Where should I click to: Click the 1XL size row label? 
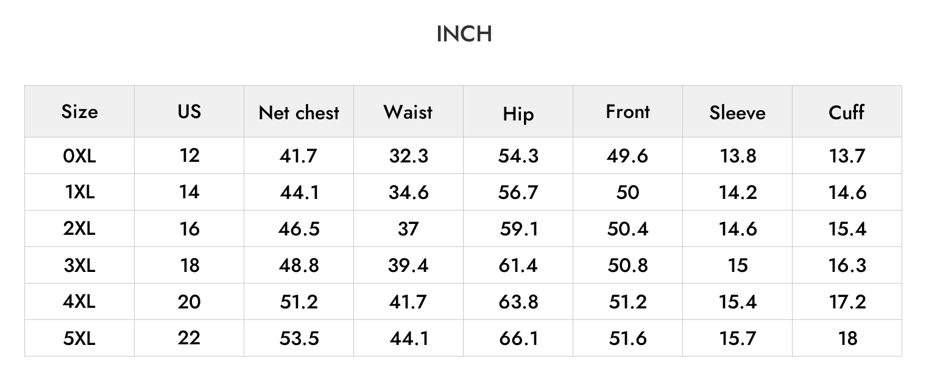point(79,192)
